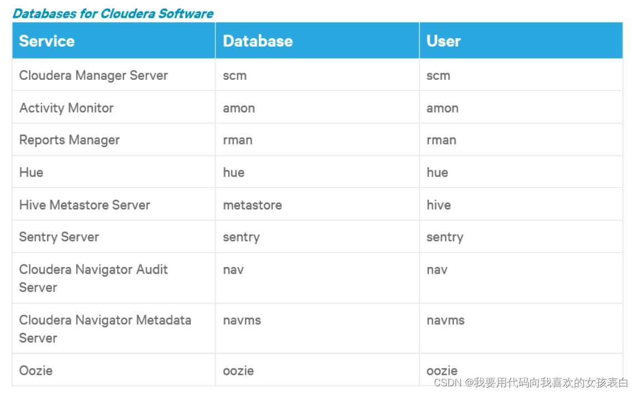
Task: Select the Activity Monitor service cell
Action: (67, 108)
